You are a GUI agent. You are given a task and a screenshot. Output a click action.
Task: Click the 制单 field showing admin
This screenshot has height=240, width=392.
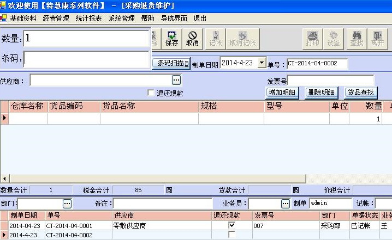tap(330, 204)
